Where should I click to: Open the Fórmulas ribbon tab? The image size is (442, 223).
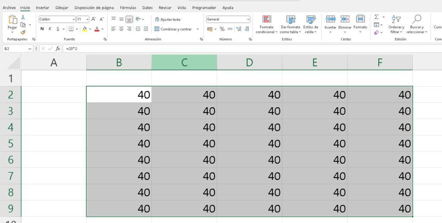(128, 8)
